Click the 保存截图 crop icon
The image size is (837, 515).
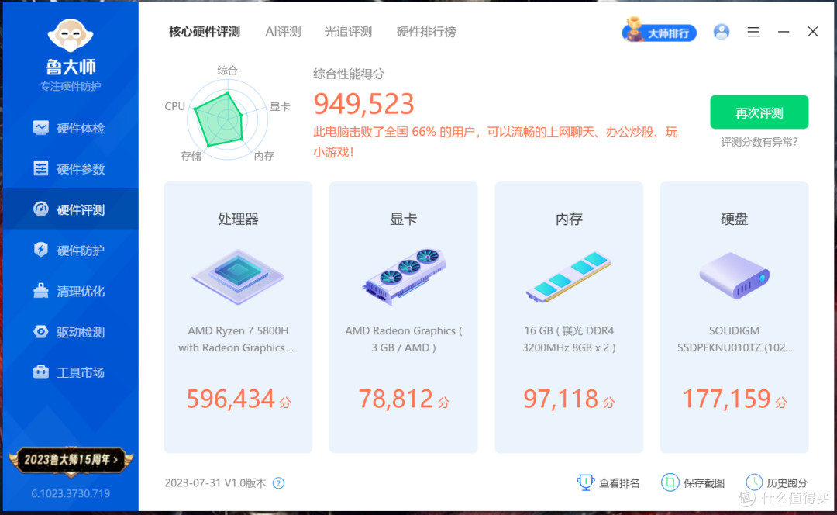pyautogui.click(x=670, y=482)
